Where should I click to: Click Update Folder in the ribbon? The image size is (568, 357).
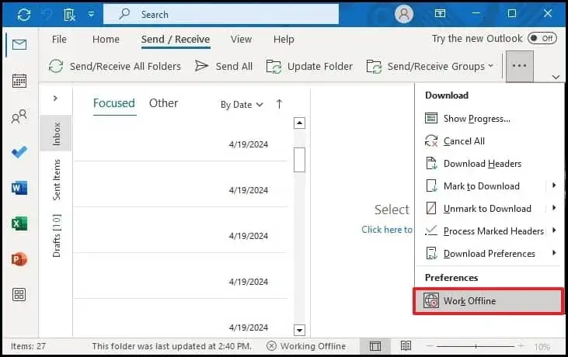(x=309, y=66)
